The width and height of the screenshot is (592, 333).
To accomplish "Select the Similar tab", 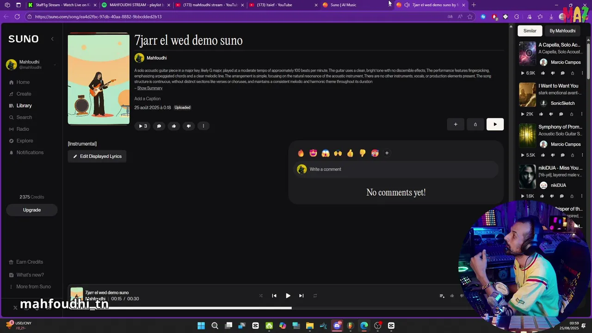I will [x=530, y=31].
